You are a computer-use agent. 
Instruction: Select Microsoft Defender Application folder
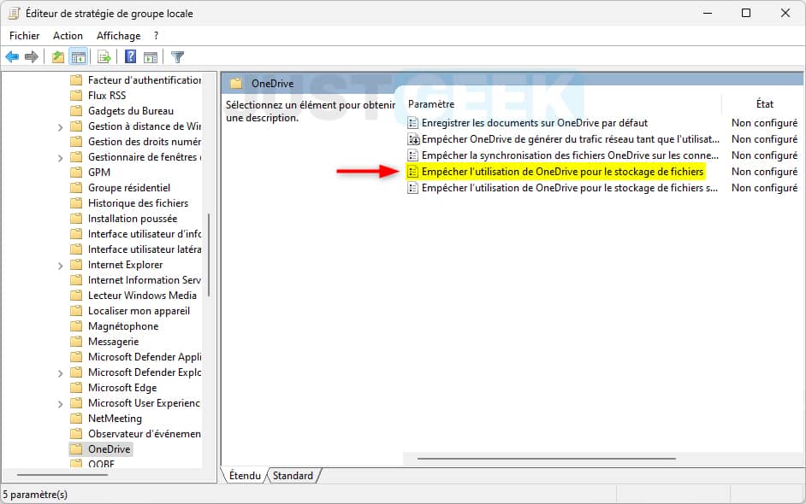coord(145,357)
